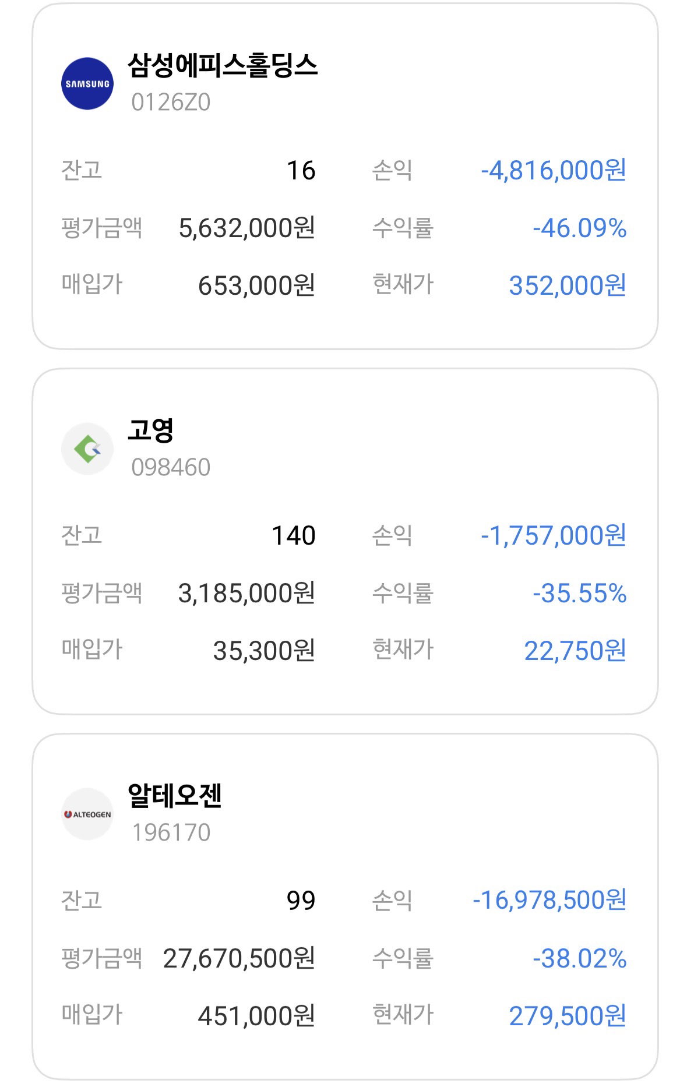The width and height of the screenshot is (687, 1087).
Task: Tap the 고영 company logo icon
Action: click(87, 449)
